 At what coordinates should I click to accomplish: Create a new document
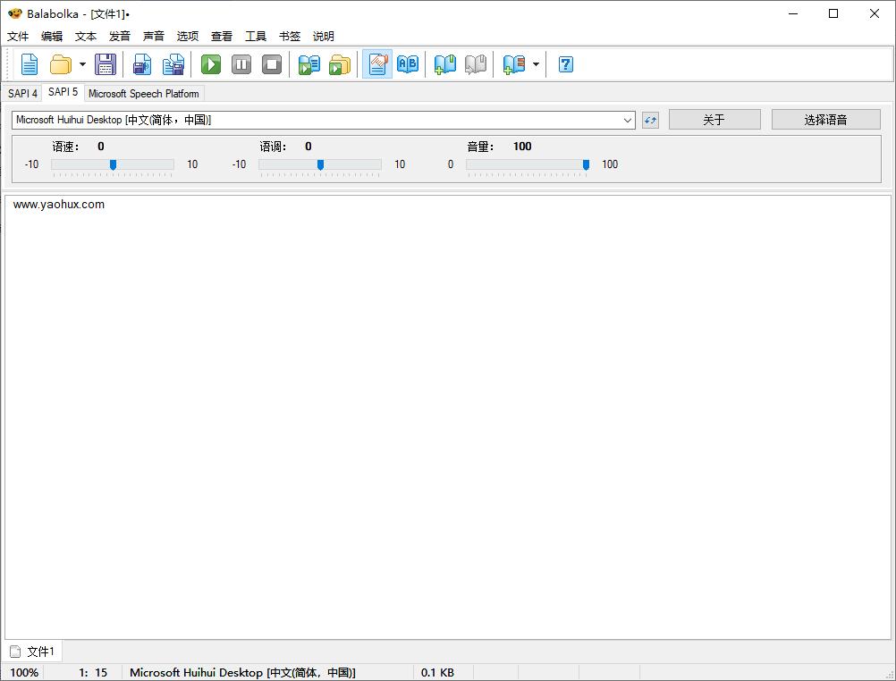coord(29,63)
